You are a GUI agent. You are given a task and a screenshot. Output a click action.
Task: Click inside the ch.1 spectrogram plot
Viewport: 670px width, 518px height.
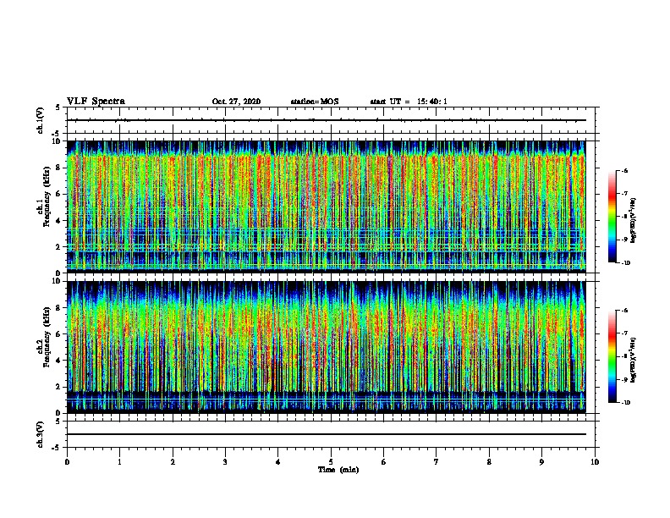327,207
